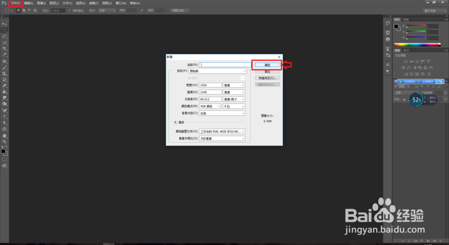
Task: Add Color Balance adjustment icon
Action: tap(409, 68)
